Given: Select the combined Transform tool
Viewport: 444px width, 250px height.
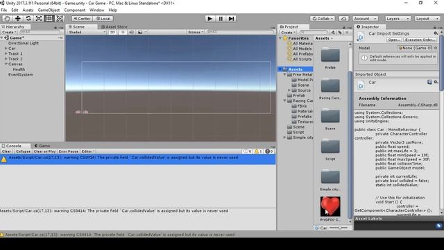Looking at the screenshot, I should pyautogui.click(x=60, y=19).
